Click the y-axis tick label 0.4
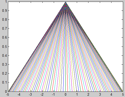Image resolution: width=125 pixels, height=97 pixels. pos(5,55)
